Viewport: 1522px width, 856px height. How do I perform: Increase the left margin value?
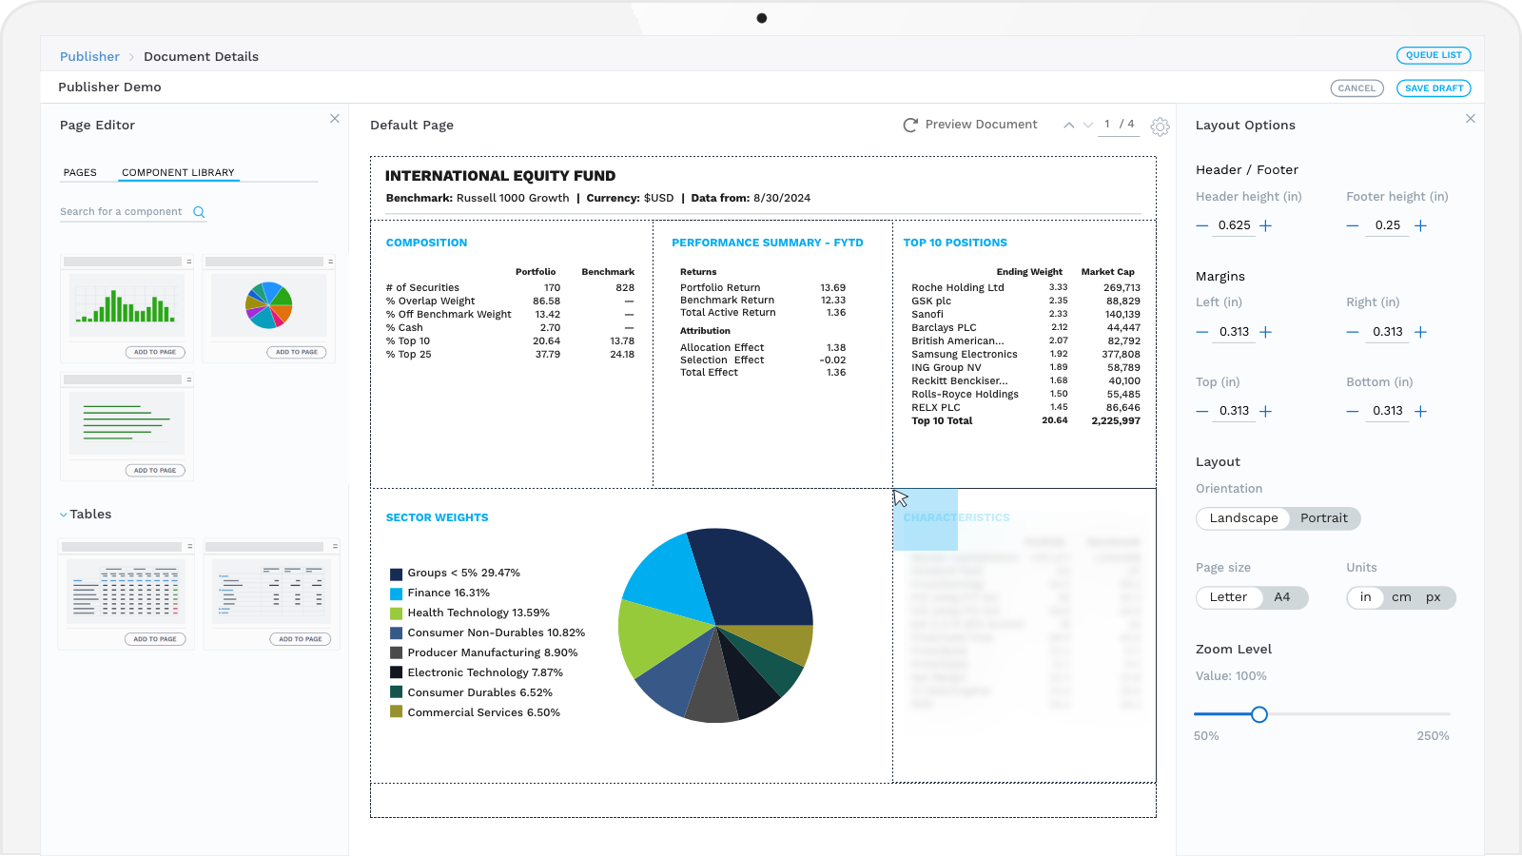pos(1265,332)
